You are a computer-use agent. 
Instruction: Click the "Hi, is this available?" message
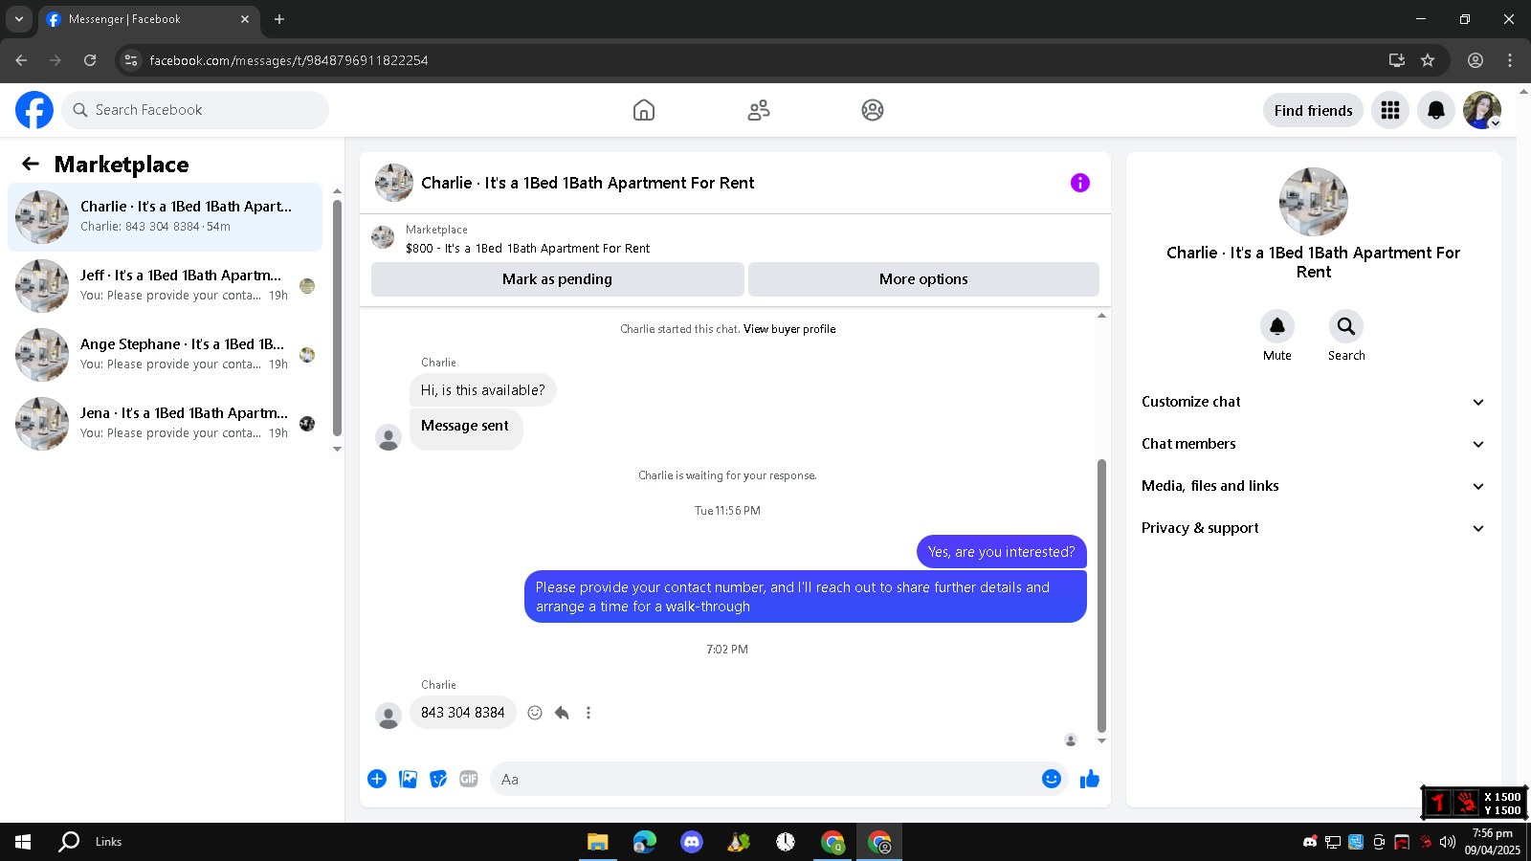(x=483, y=390)
